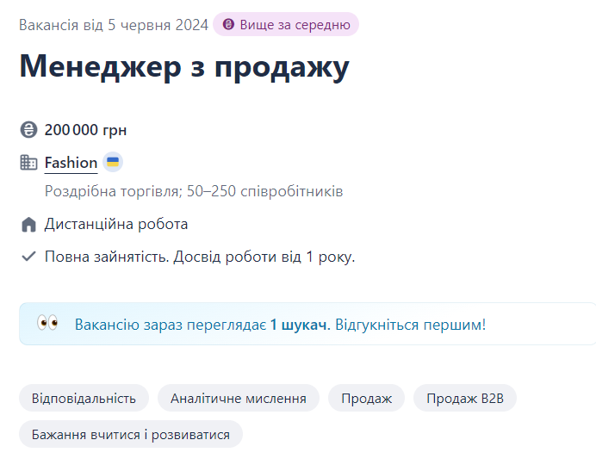Open the Fashion company link
This screenshot has width=596, height=471.
tap(71, 163)
